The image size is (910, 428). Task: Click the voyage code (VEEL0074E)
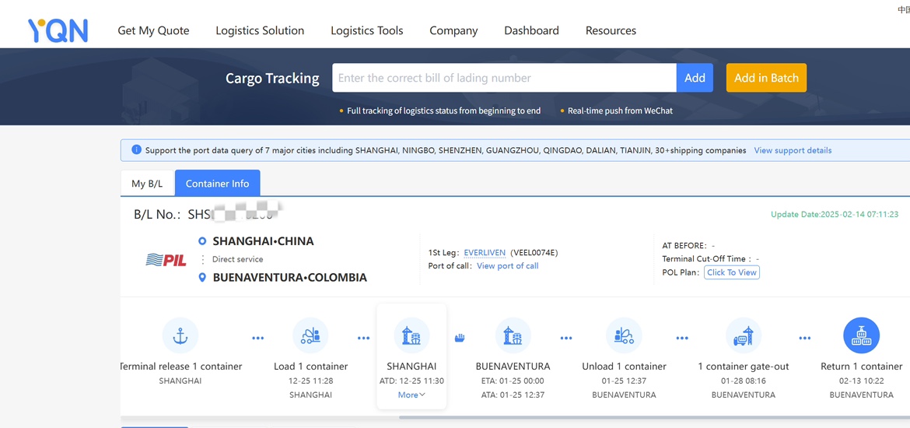point(534,253)
